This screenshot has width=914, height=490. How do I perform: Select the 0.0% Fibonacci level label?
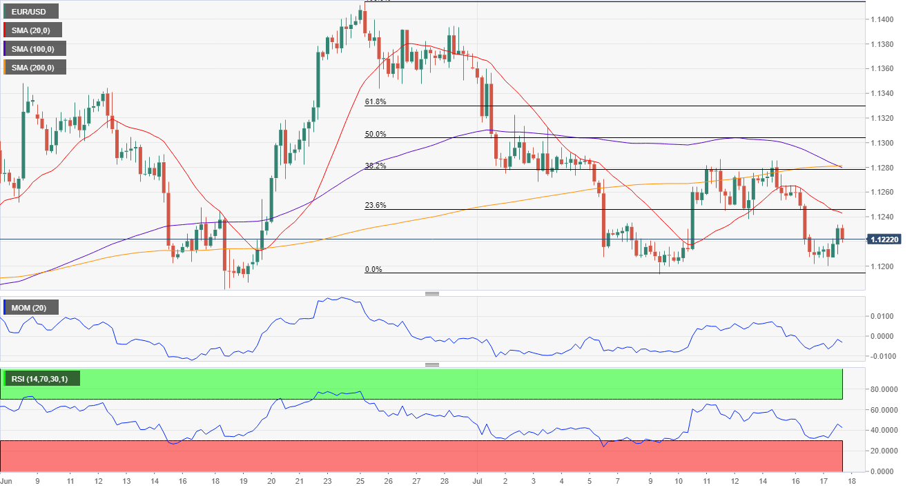tap(373, 269)
